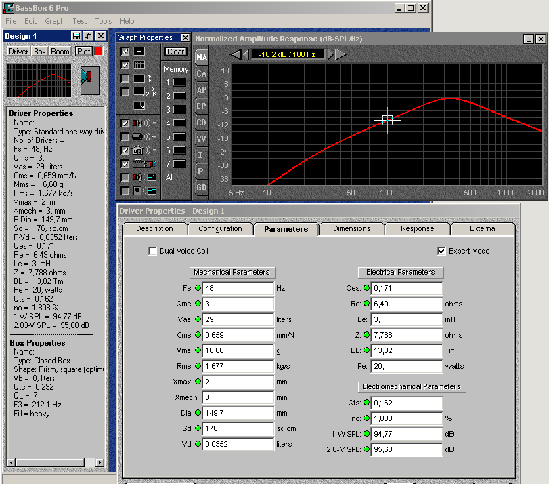Screen dimensions: 549x484
Task: Click the copy design icon beside save
Action: 87,35
